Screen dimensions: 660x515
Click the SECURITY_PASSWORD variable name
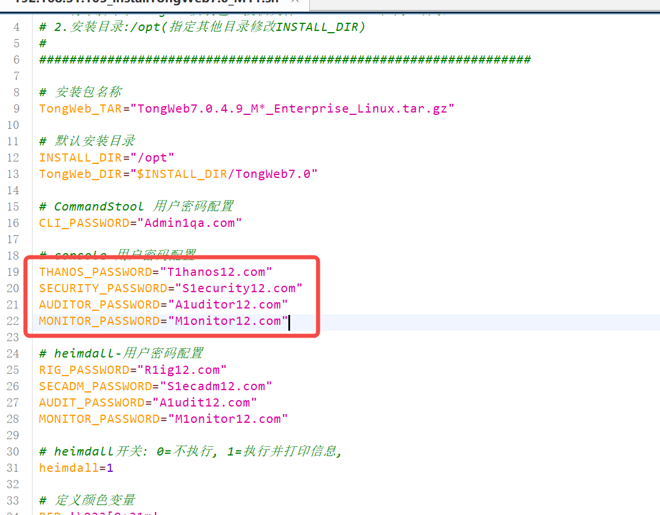[103, 288]
